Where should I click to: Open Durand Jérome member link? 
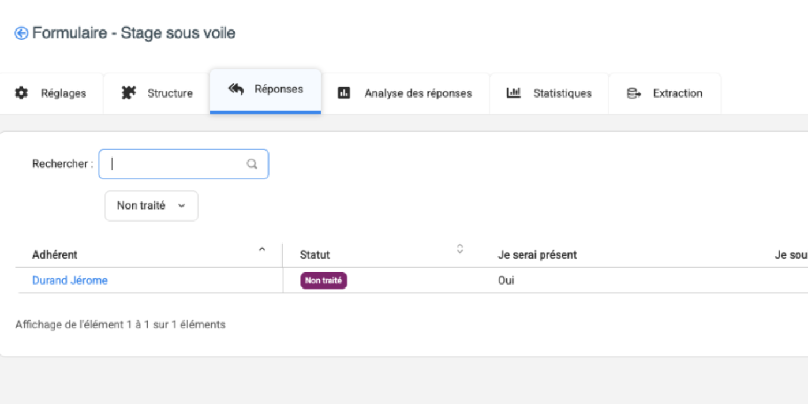click(x=70, y=280)
